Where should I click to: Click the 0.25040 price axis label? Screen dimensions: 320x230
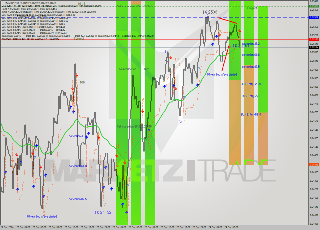tap(314, 61)
